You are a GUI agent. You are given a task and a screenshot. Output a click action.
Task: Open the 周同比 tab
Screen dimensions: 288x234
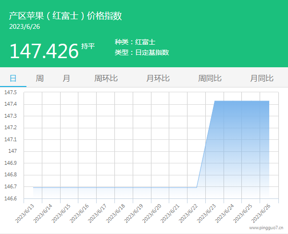tap(210, 78)
